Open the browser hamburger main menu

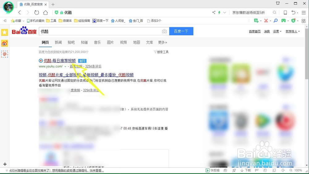point(304,13)
